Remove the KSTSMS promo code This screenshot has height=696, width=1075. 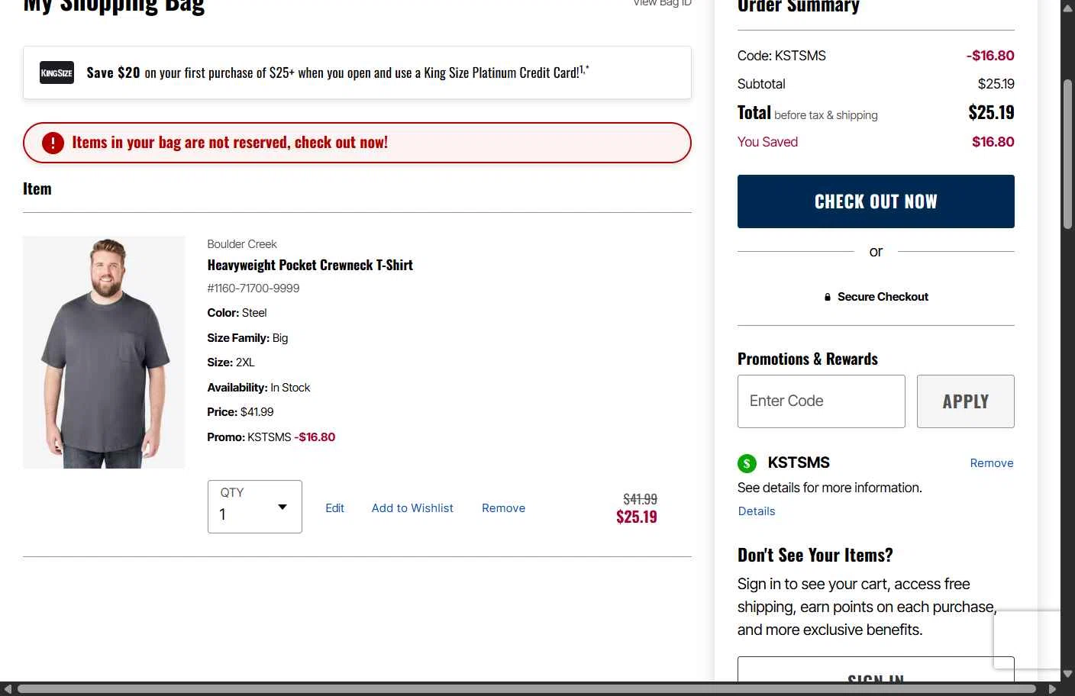[991, 463]
